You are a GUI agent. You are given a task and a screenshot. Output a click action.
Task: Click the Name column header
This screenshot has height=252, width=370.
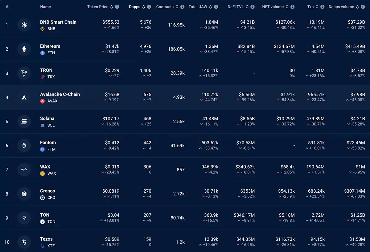[46, 7]
